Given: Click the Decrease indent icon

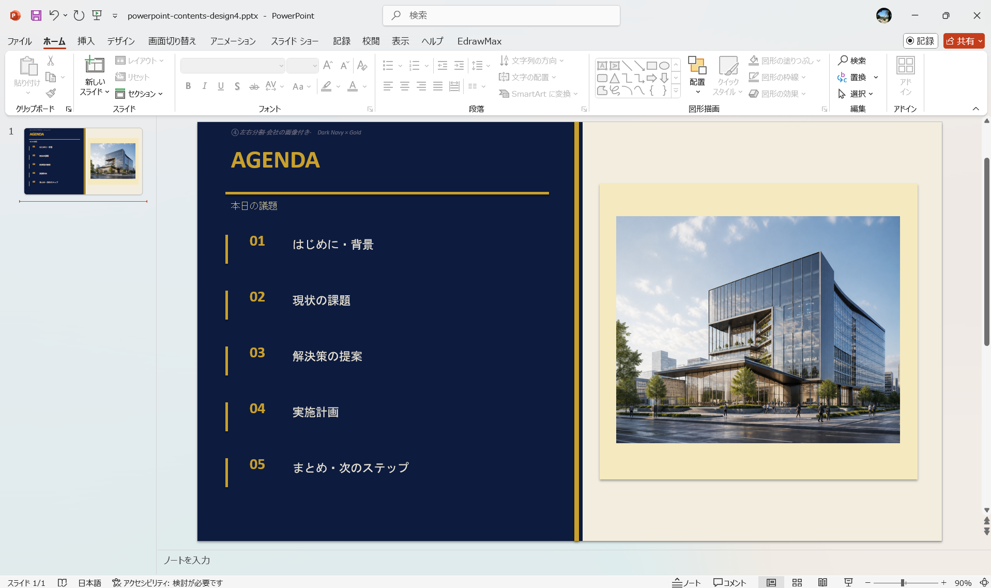Looking at the screenshot, I should coord(443,66).
